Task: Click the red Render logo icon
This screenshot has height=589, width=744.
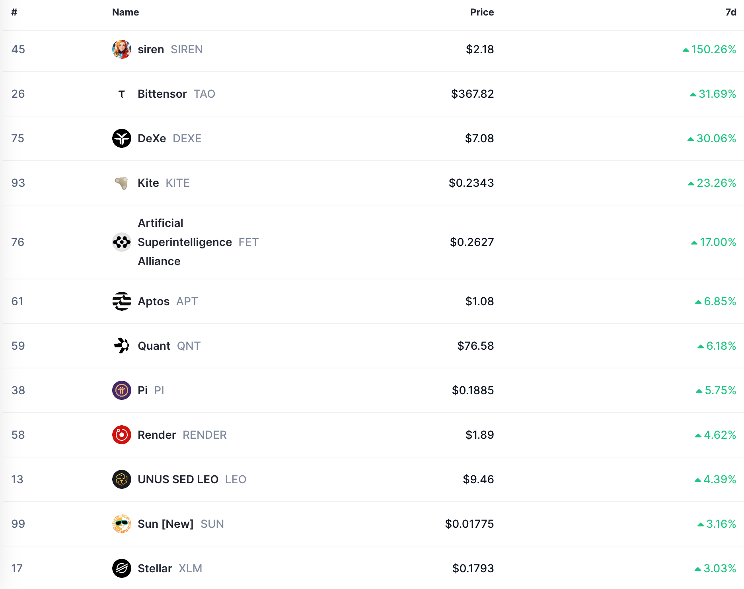Action: click(x=122, y=435)
